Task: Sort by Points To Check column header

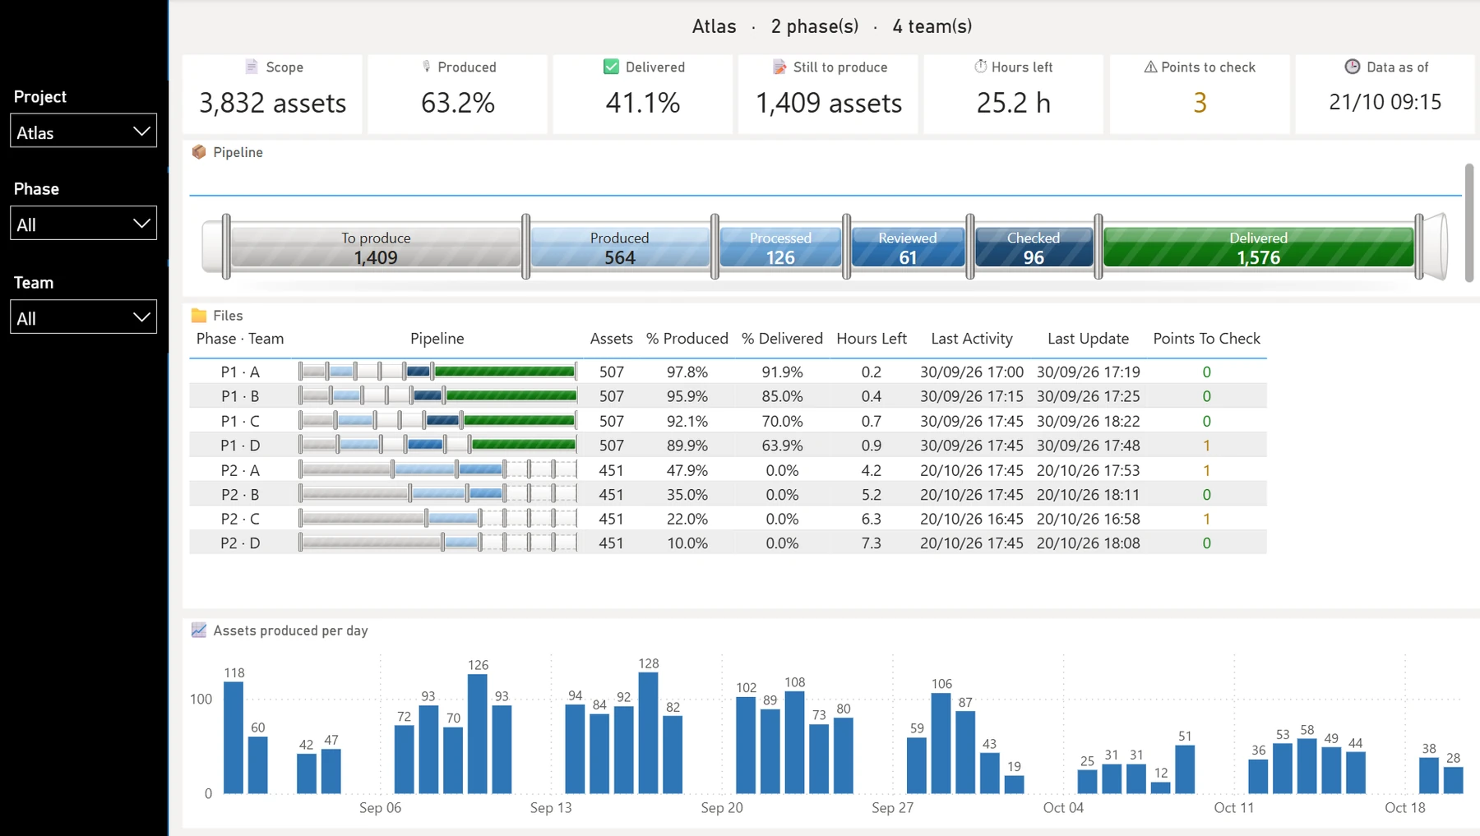Action: [1206, 339]
